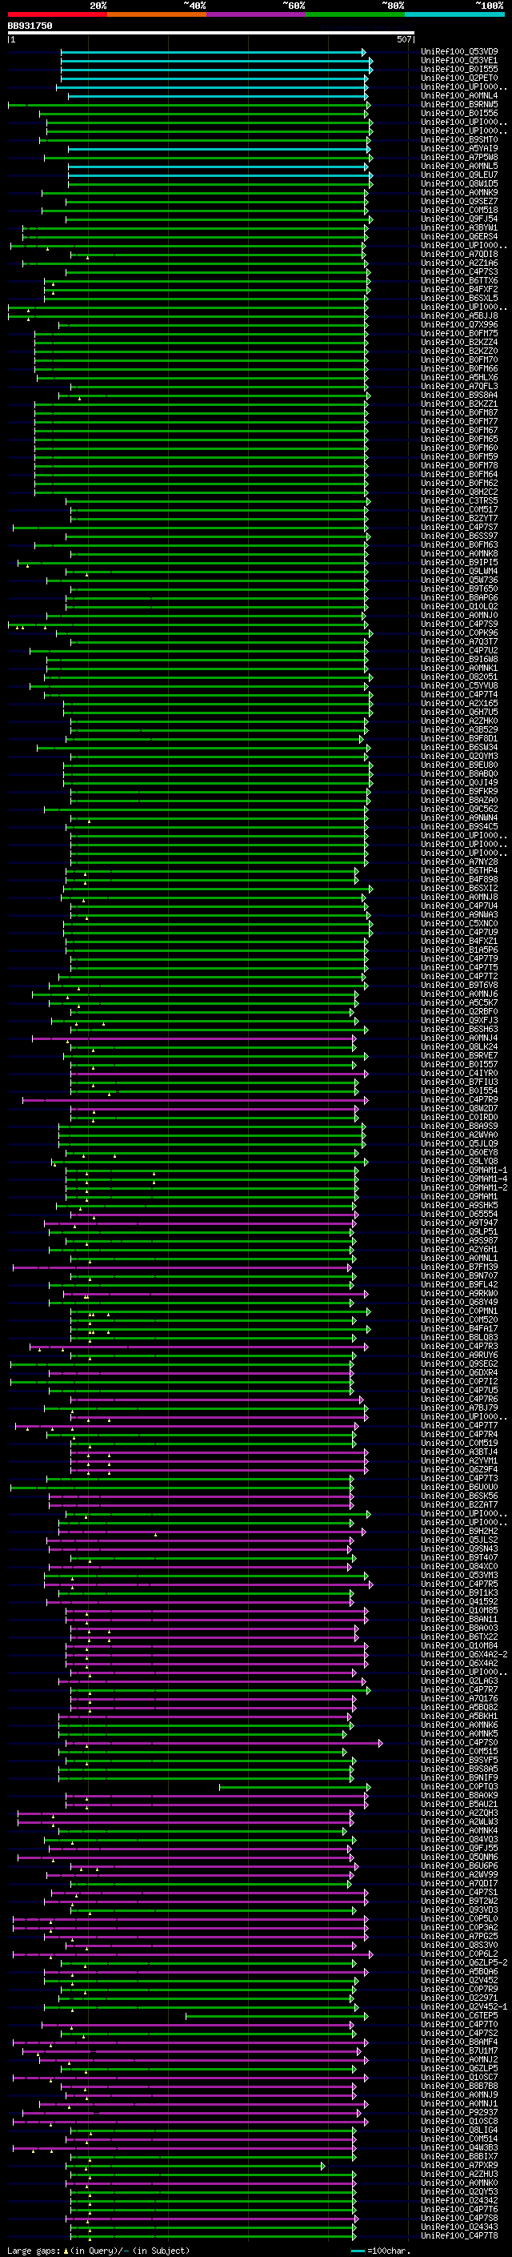Click label UniRef100_A7NY28
Screen dimensions: 512x2257
[x=459, y=862]
